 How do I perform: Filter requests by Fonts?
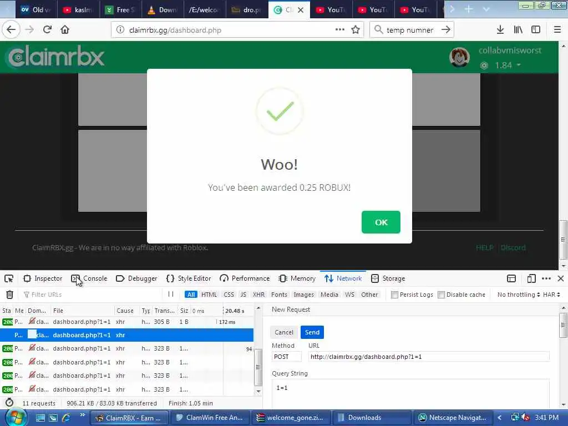coord(279,295)
